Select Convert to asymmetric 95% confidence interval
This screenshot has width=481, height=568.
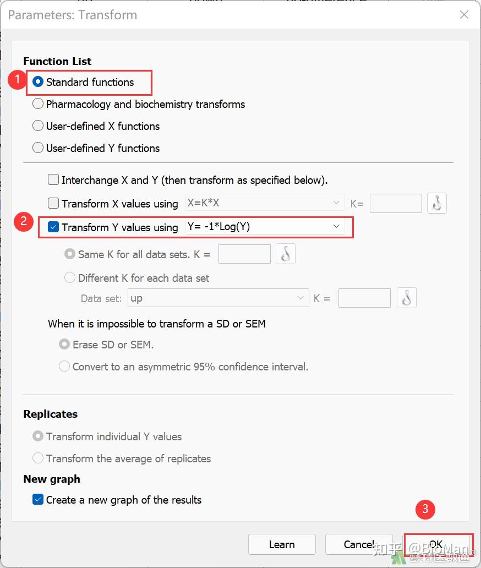click(x=64, y=367)
